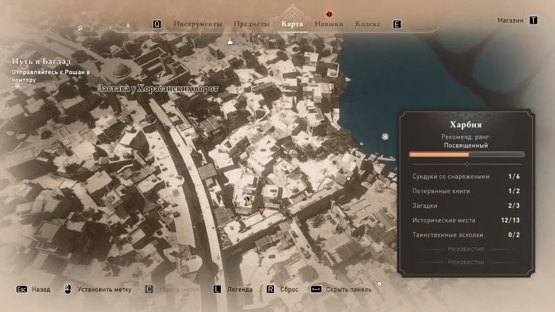This screenshot has width=555, height=312.
Task: Click the spacebar key icon
Action: 316,290
